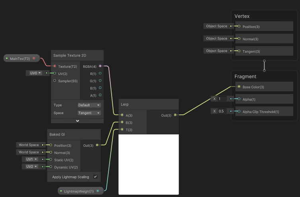Viewport: 300px width, 197px height.
Task: Click the Vertex Position(3) port
Action: coord(239,26)
